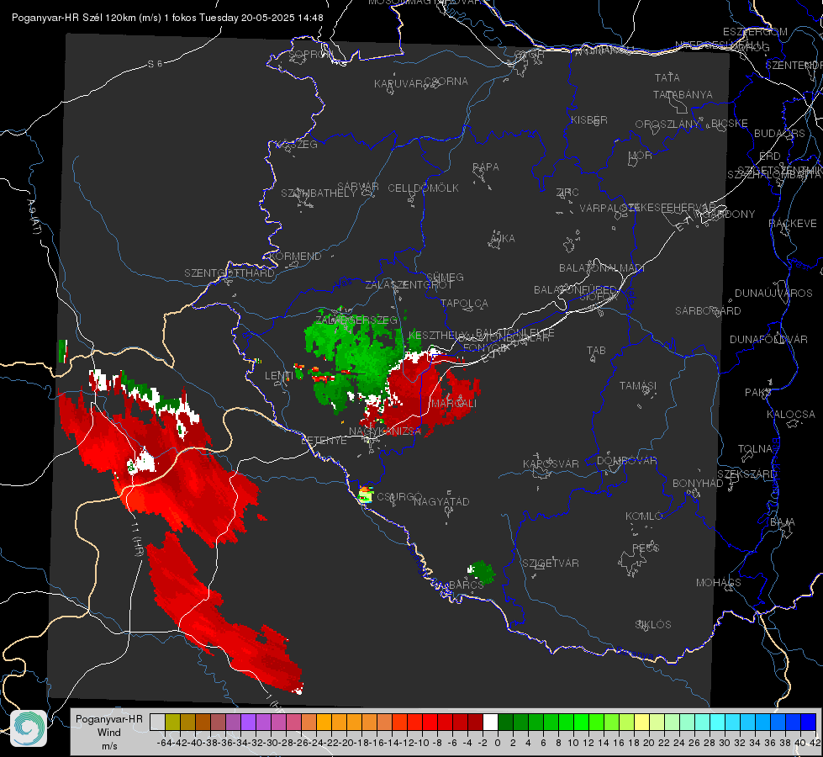Click the SARVAR label
The image size is (823, 757).
coord(358,187)
